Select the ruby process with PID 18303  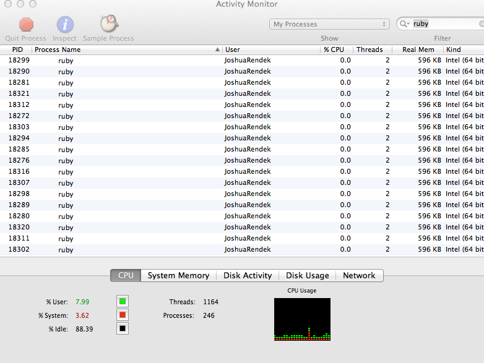click(242, 127)
